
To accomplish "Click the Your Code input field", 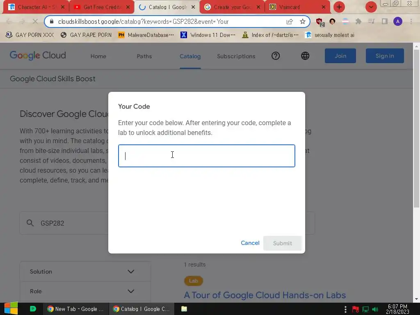I will click(x=207, y=156).
